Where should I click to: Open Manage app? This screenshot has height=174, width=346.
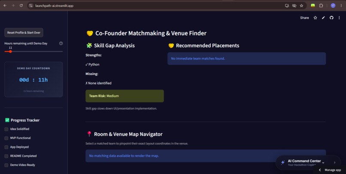333,170
